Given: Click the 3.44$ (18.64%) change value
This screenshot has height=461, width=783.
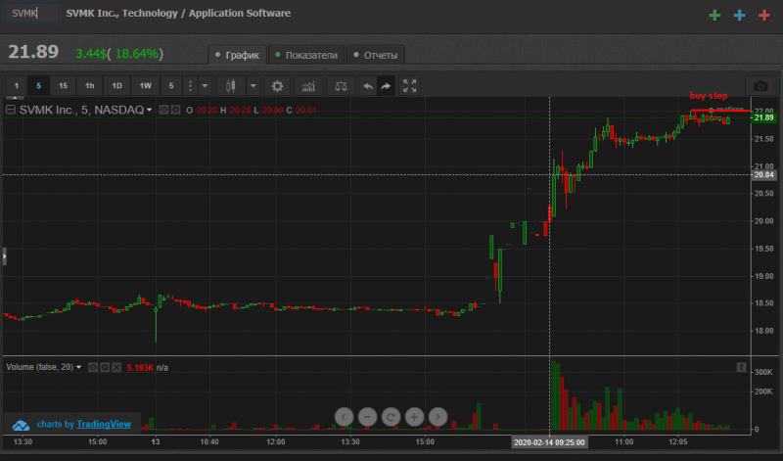Looking at the screenshot, I should [119, 54].
